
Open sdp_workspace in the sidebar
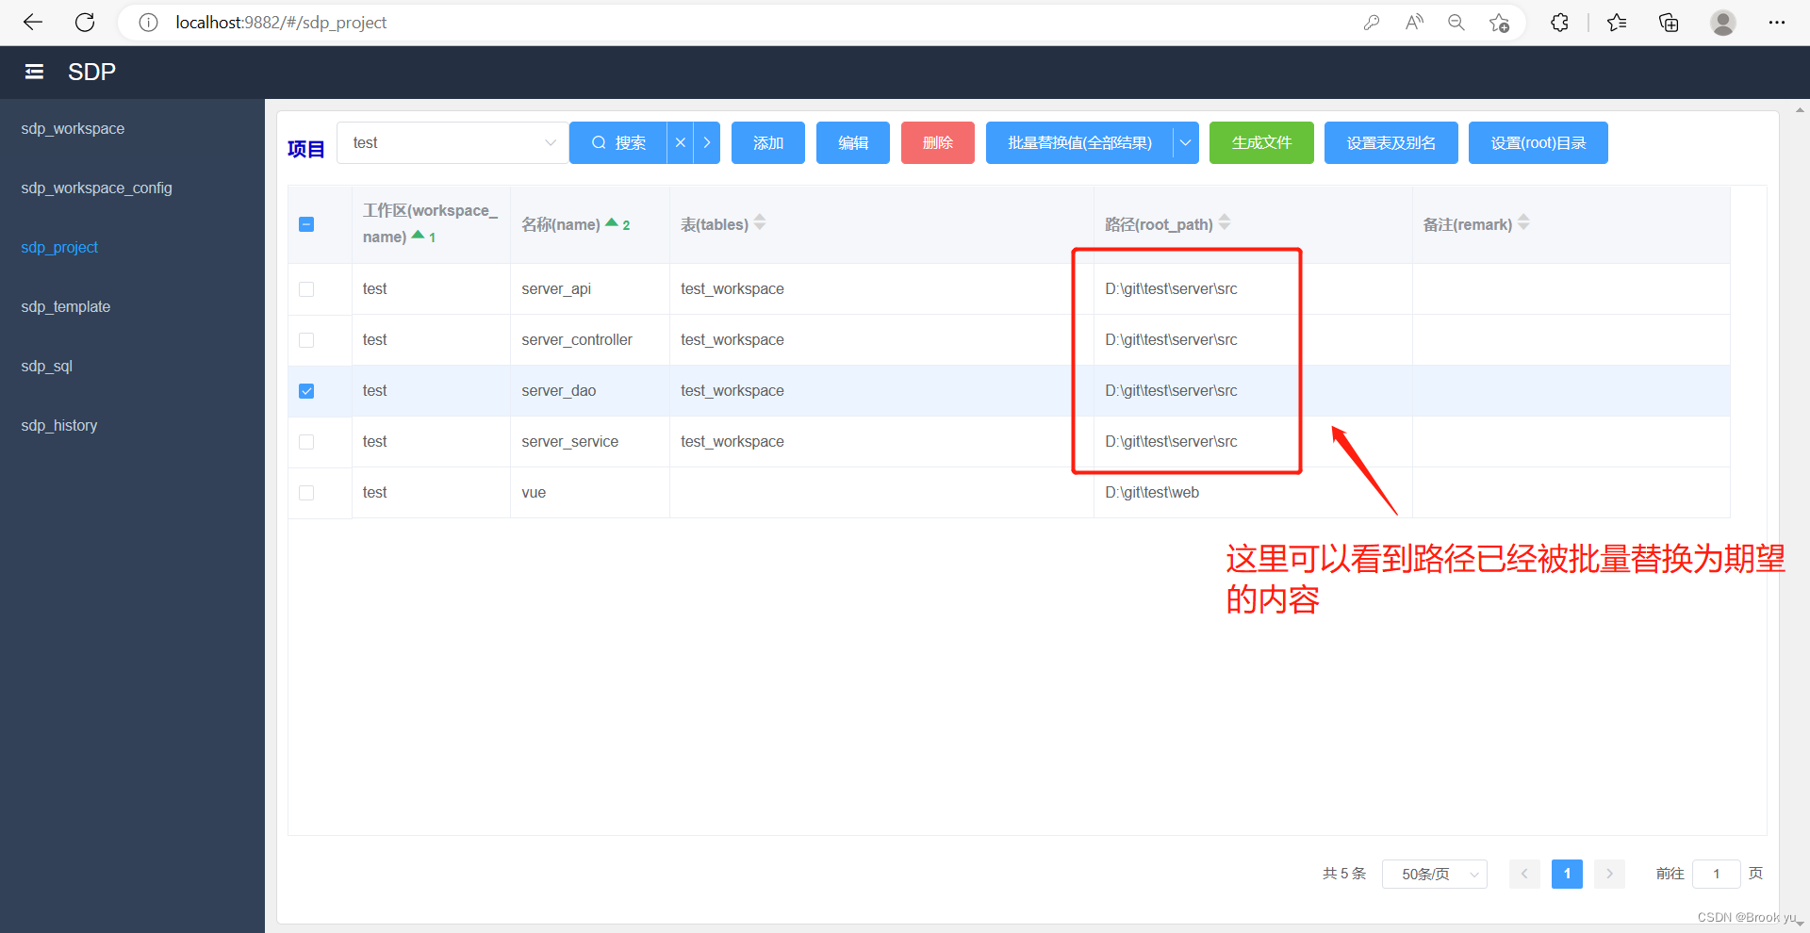73,128
